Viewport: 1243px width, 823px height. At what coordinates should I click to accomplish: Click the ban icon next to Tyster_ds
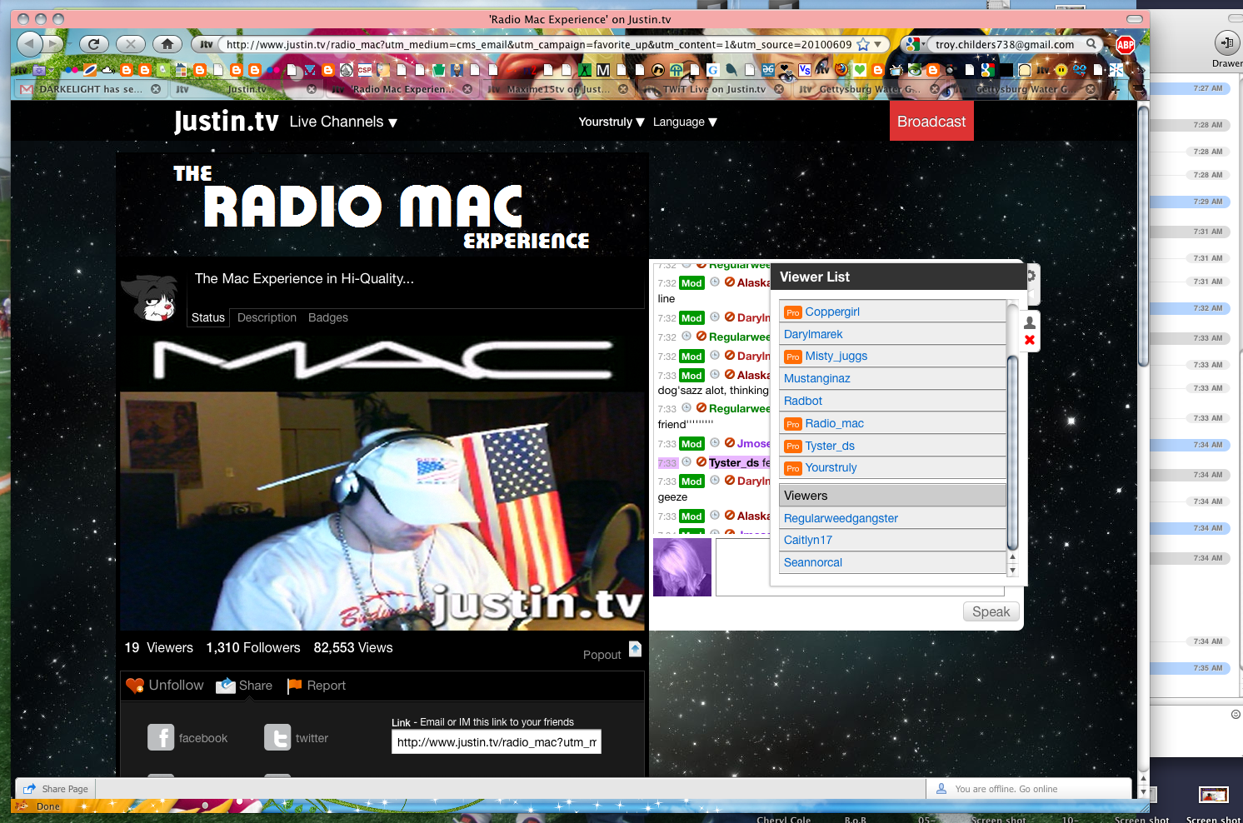click(701, 461)
